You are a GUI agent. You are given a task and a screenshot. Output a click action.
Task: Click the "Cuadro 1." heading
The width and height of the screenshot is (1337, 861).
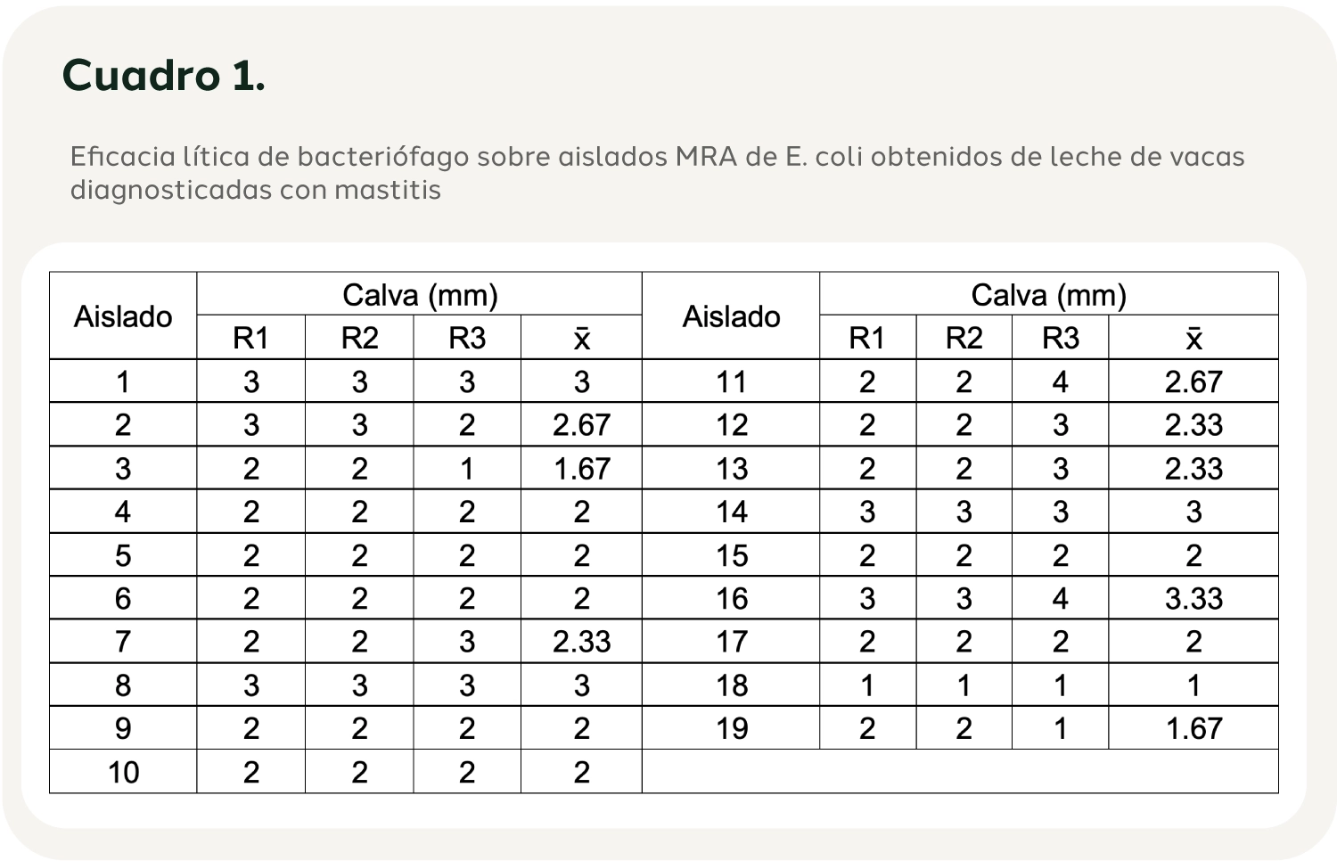[x=164, y=75]
